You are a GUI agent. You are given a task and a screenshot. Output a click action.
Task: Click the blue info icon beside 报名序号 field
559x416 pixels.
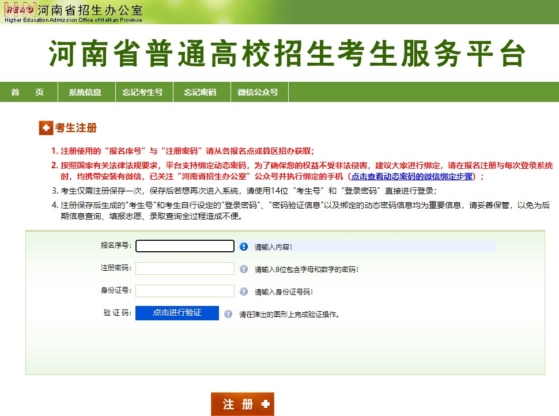coord(244,247)
